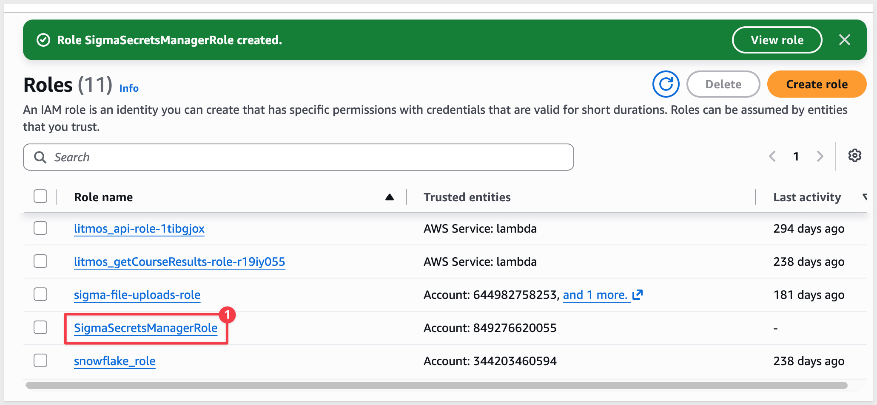The height and width of the screenshot is (405, 877).
Task: Select all roles header checkbox
Action: [x=40, y=197]
